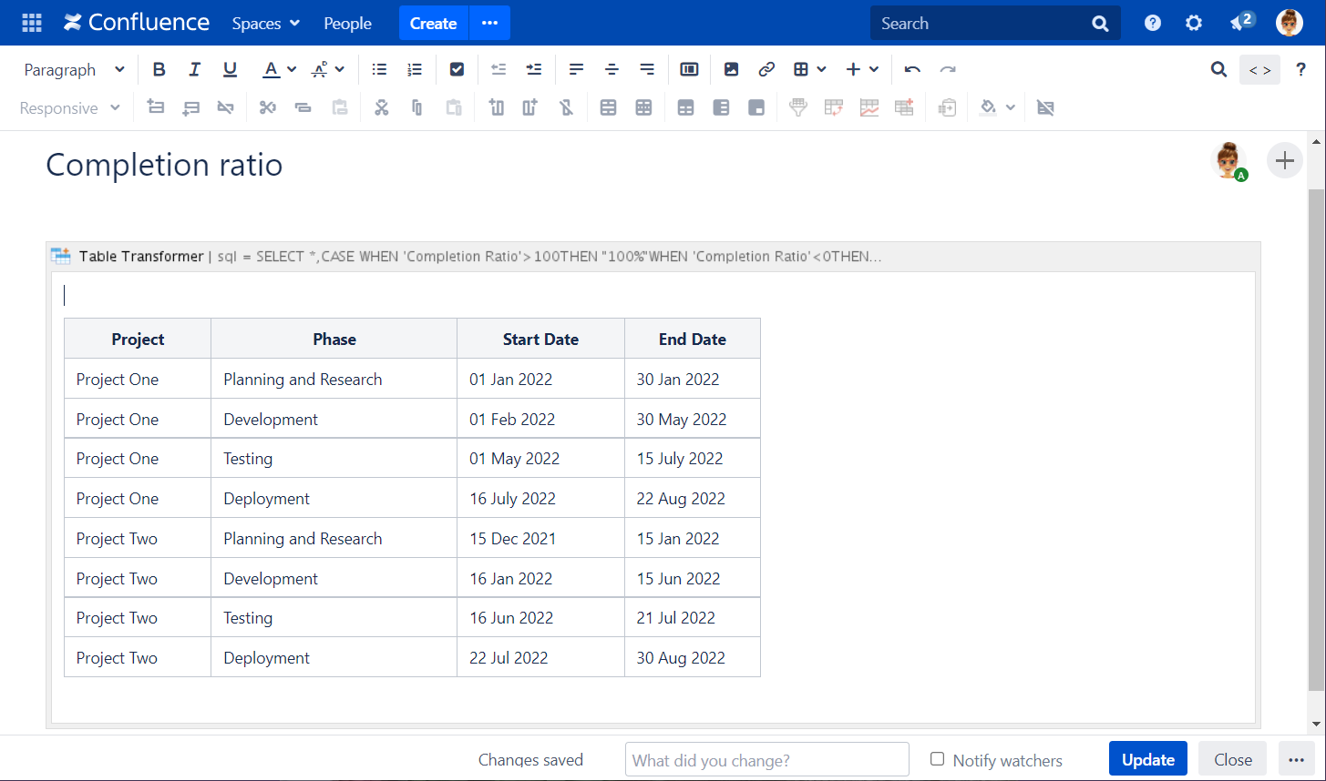
Task: Open insert more content dropdown
Action: (862, 69)
